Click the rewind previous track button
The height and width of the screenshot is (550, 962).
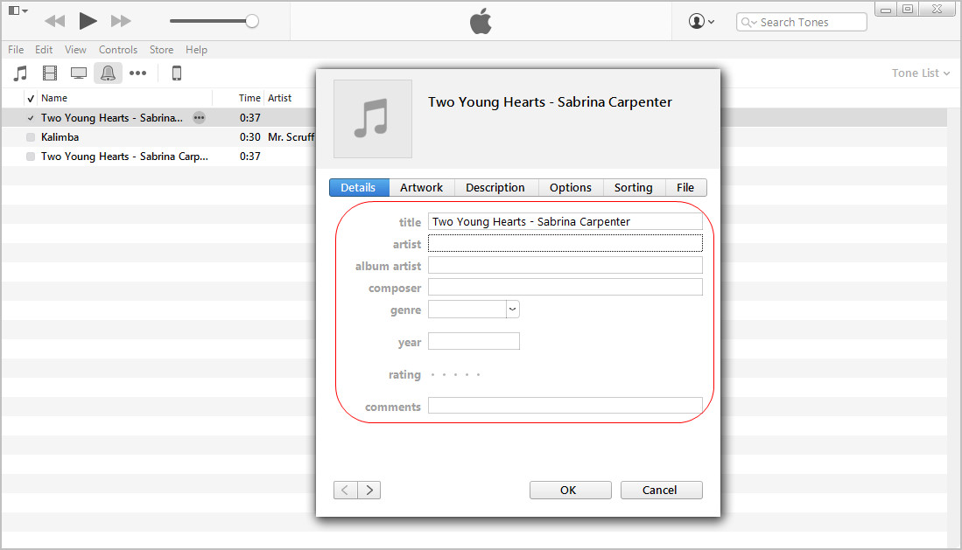(x=54, y=22)
